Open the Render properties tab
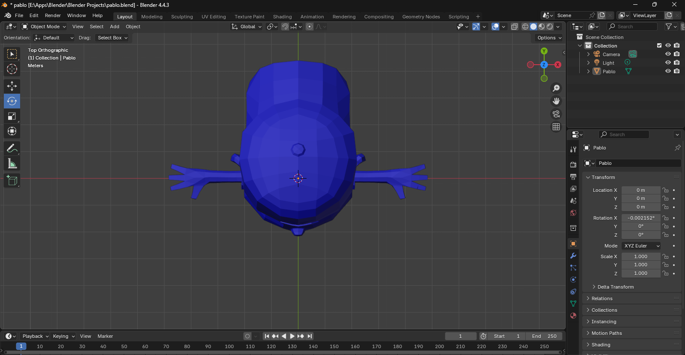This screenshot has height=355, width=685. click(x=573, y=165)
